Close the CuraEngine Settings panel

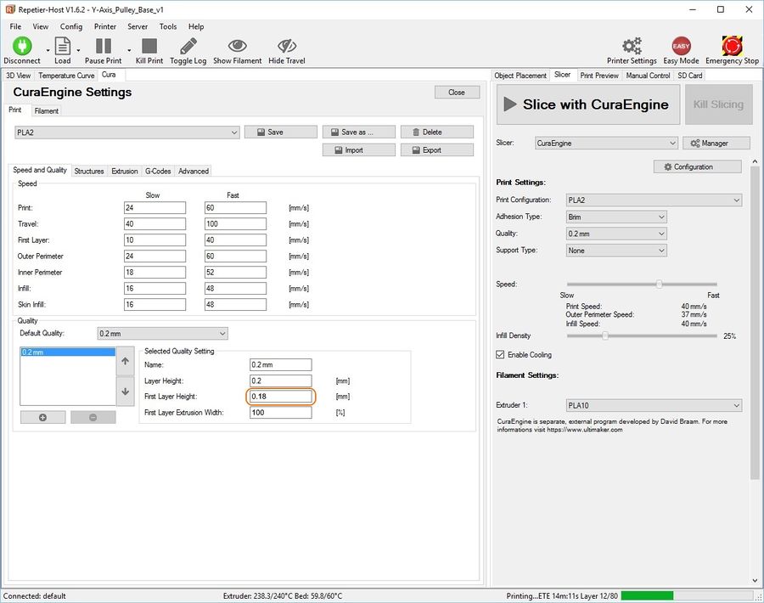[x=457, y=92]
